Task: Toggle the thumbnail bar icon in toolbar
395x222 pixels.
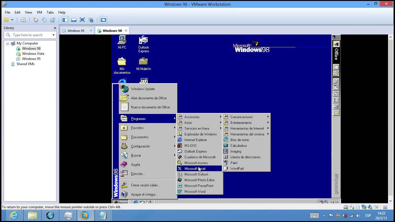Action: click(74, 20)
